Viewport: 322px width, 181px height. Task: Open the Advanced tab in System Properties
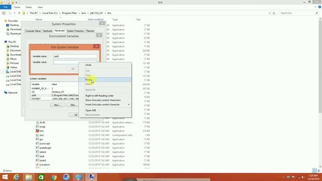[x=59, y=31]
